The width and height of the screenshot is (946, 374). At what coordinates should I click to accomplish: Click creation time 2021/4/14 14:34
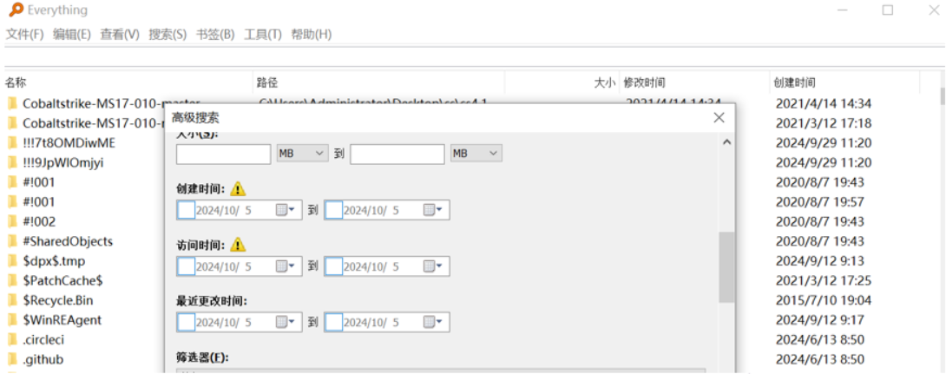[x=824, y=104]
